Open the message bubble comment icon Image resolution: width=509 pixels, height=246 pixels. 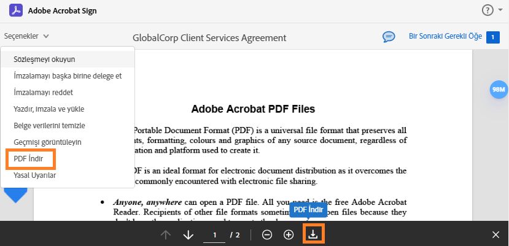click(x=389, y=37)
